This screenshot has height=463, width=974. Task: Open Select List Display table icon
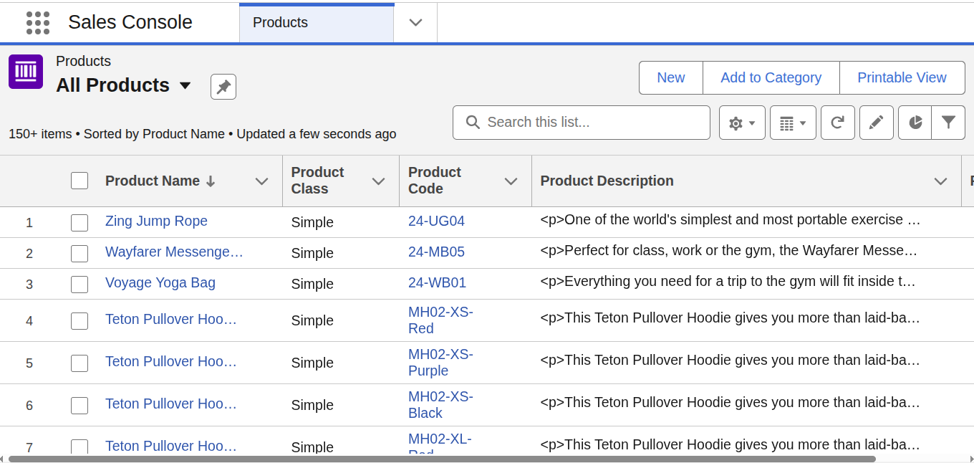point(793,123)
